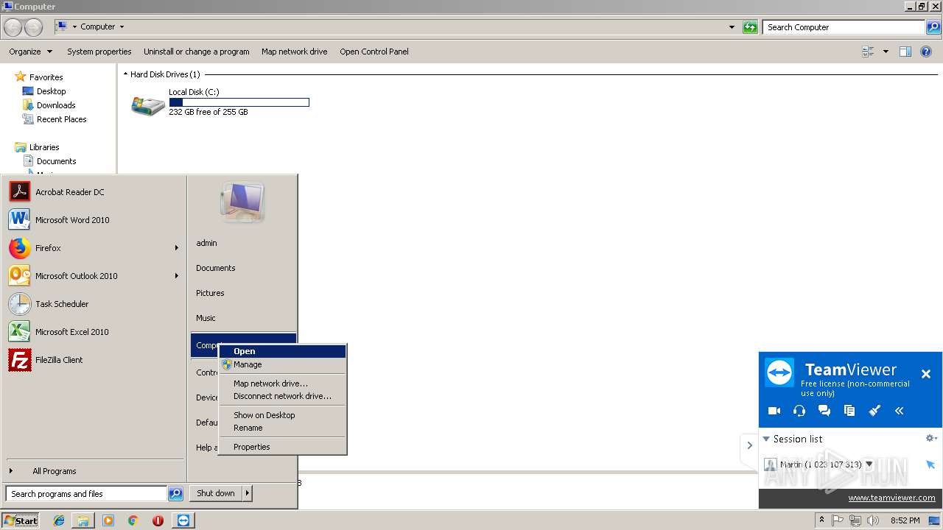The image size is (943, 530).
Task: Expand Martin session dropdown arrow
Action: click(869, 464)
